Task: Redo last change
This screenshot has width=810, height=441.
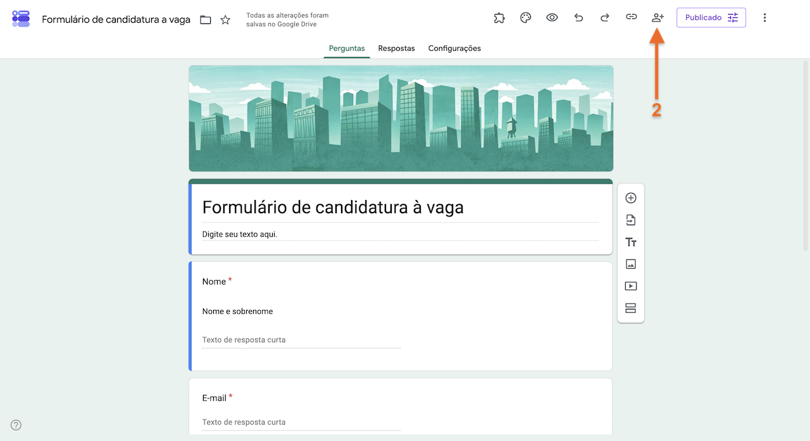Action: [604, 18]
